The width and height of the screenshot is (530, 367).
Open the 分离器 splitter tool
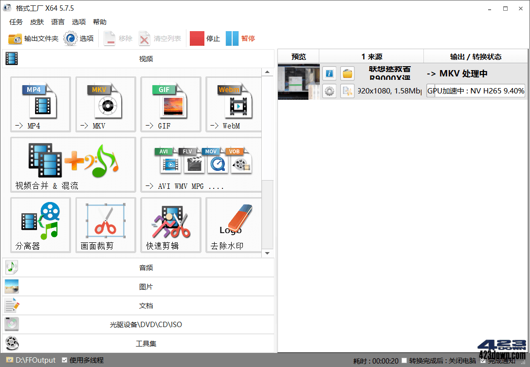pyautogui.click(x=40, y=224)
